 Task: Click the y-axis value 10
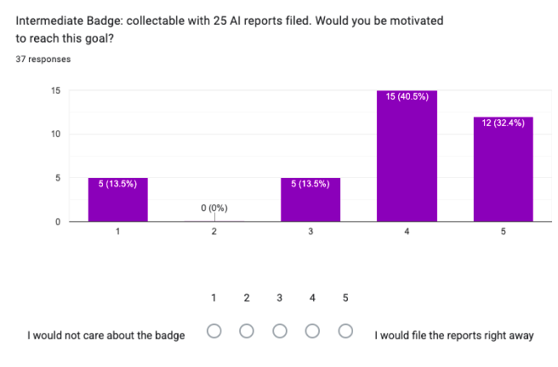pyautogui.click(x=55, y=134)
